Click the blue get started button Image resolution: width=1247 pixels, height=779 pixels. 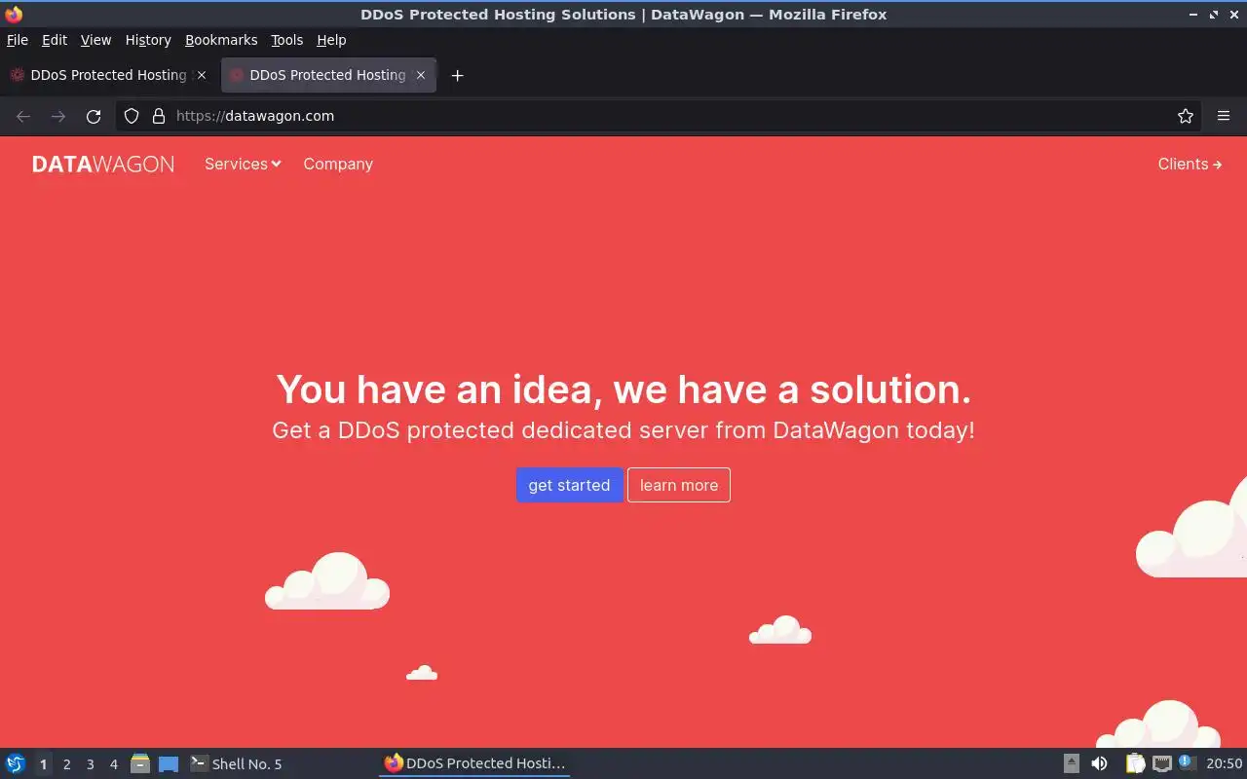569,485
